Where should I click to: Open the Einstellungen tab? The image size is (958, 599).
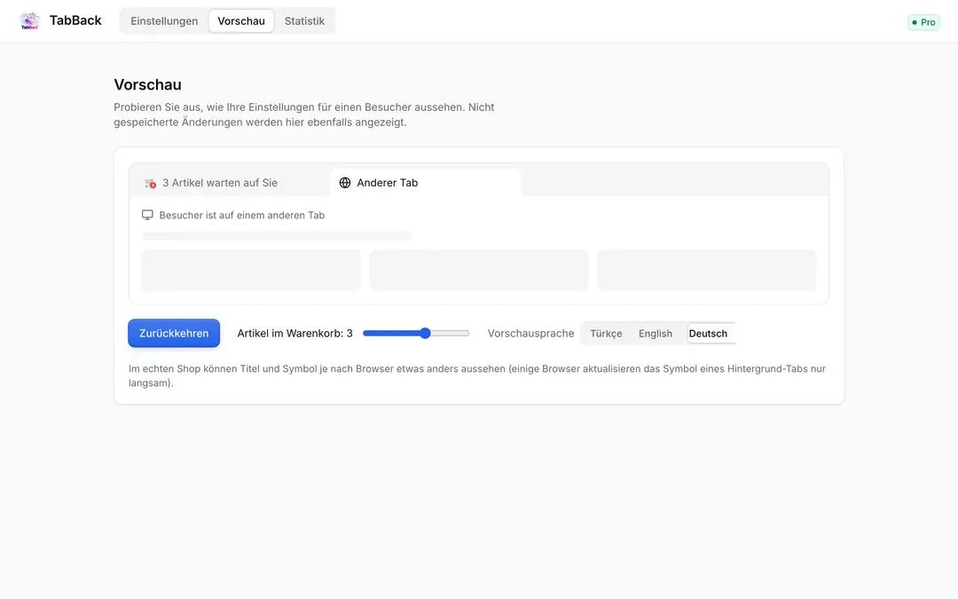(x=164, y=20)
